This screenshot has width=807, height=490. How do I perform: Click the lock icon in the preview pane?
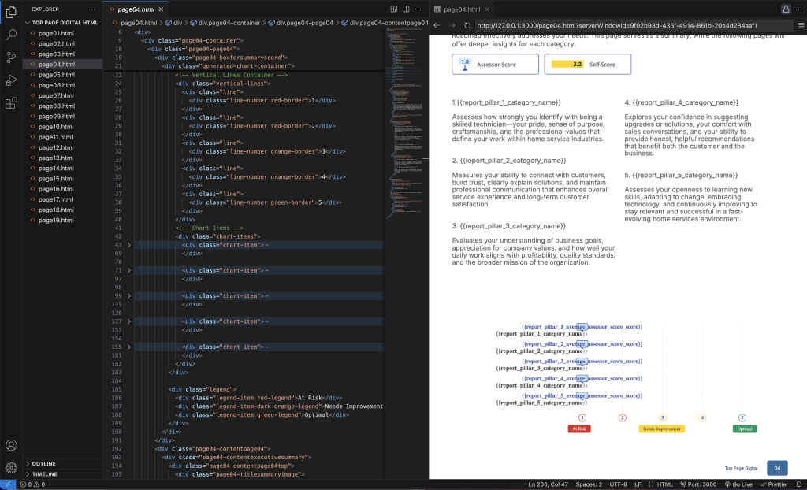[786, 7]
